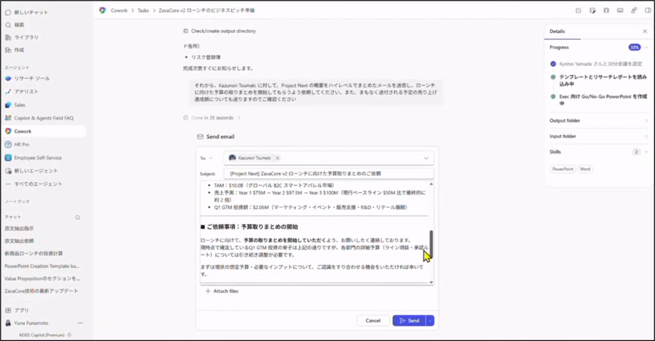Click the share link icon in top toolbar
The image size is (655, 341).
pos(633,11)
